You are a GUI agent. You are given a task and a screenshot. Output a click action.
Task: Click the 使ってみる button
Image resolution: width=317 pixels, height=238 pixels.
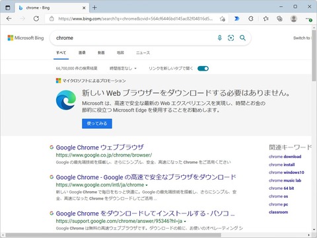[x=97, y=124]
